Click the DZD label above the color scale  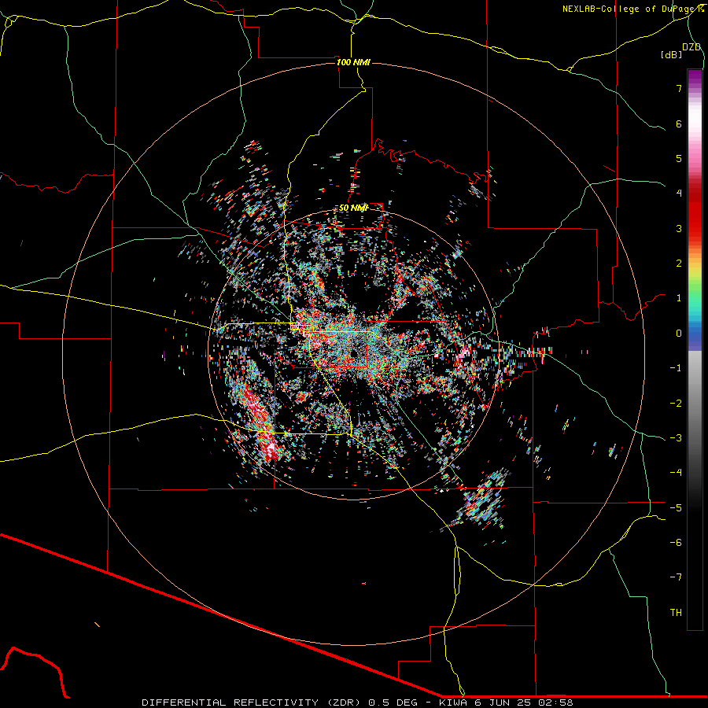[x=691, y=47]
